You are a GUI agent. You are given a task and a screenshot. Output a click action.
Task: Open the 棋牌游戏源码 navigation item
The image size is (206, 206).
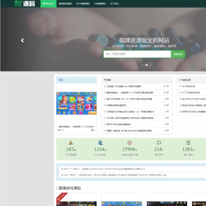click(x=65, y=4)
